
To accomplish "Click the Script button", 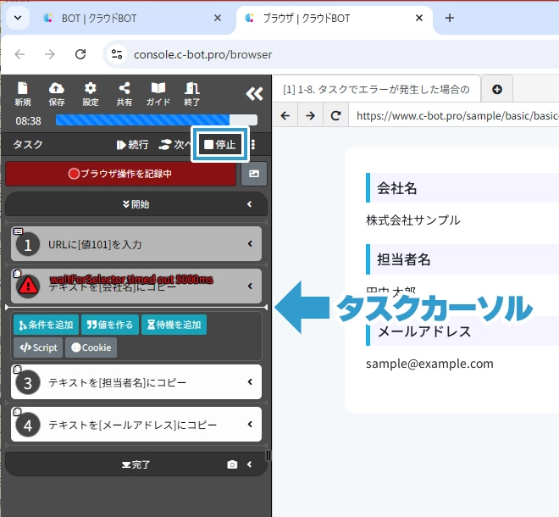I will click(x=37, y=347).
